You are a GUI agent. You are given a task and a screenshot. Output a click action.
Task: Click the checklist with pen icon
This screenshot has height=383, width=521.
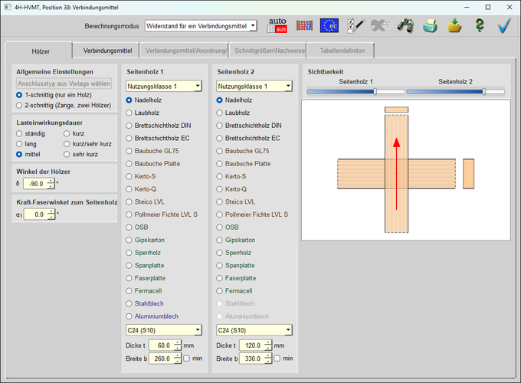click(x=356, y=26)
